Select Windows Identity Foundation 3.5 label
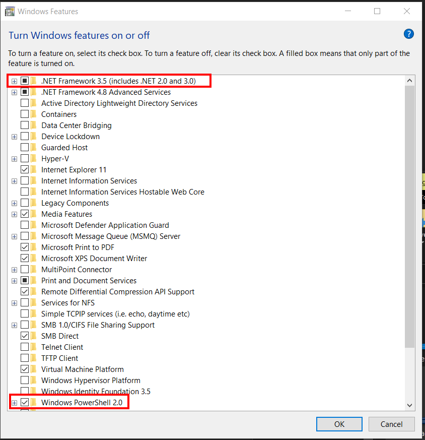The width and height of the screenshot is (425, 440). pyautogui.click(x=96, y=391)
